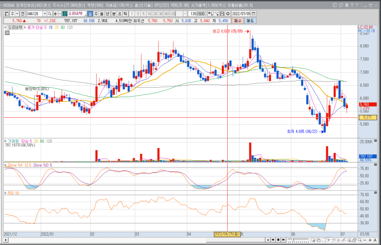Expand the blank interval combo box
Screen dimensions: 381x245
tap(185, 14)
